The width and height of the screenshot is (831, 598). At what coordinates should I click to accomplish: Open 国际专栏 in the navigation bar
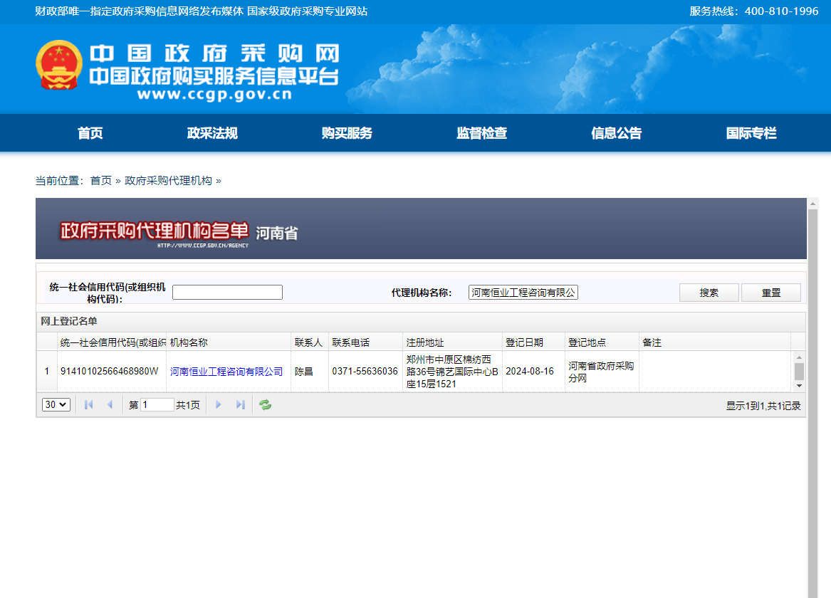751,133
